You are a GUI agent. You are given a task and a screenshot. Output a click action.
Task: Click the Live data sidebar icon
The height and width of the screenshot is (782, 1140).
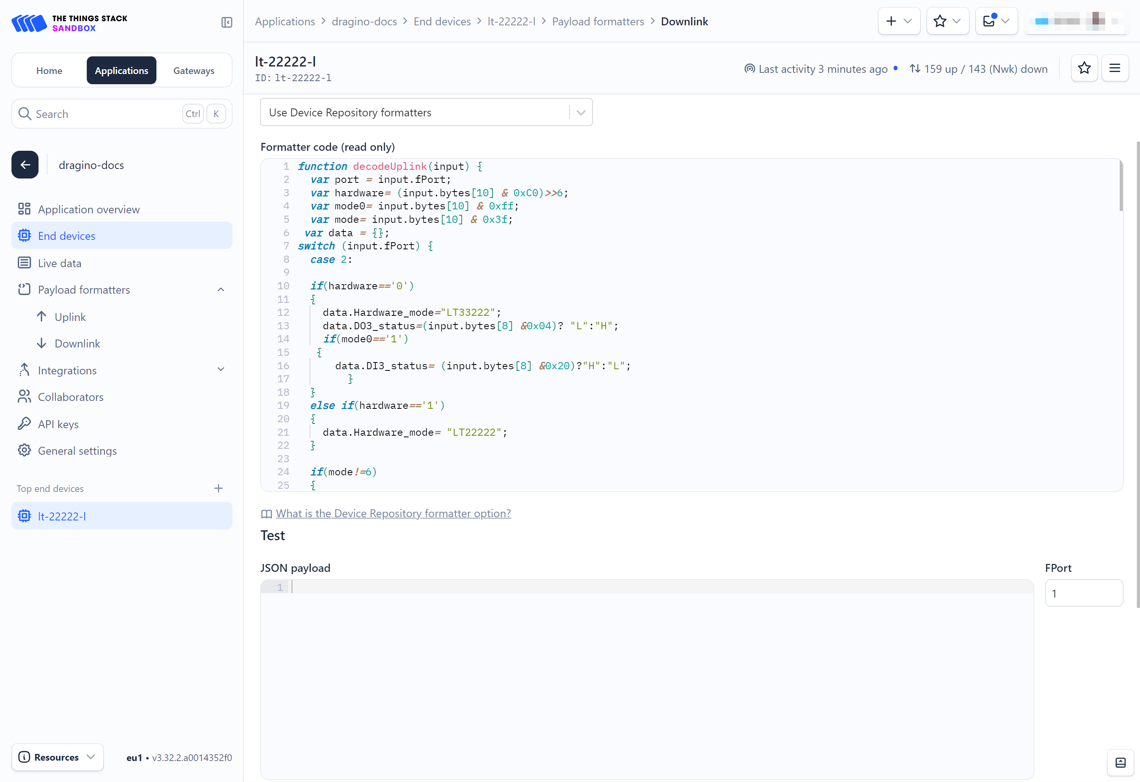(x=23, y=262)
